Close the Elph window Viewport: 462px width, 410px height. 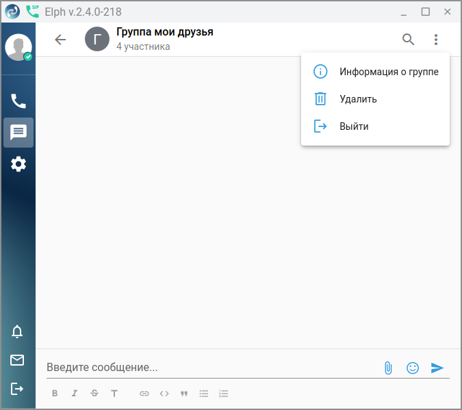447,12
